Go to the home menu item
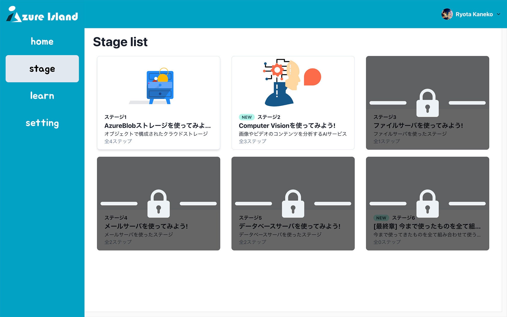This screenshot has height=317, width=507. (x=42, y=42)
